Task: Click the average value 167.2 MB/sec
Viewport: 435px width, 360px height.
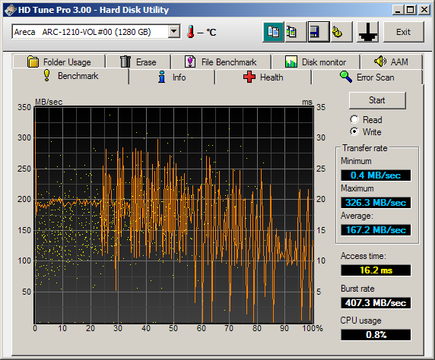Action: pos(376,230)
